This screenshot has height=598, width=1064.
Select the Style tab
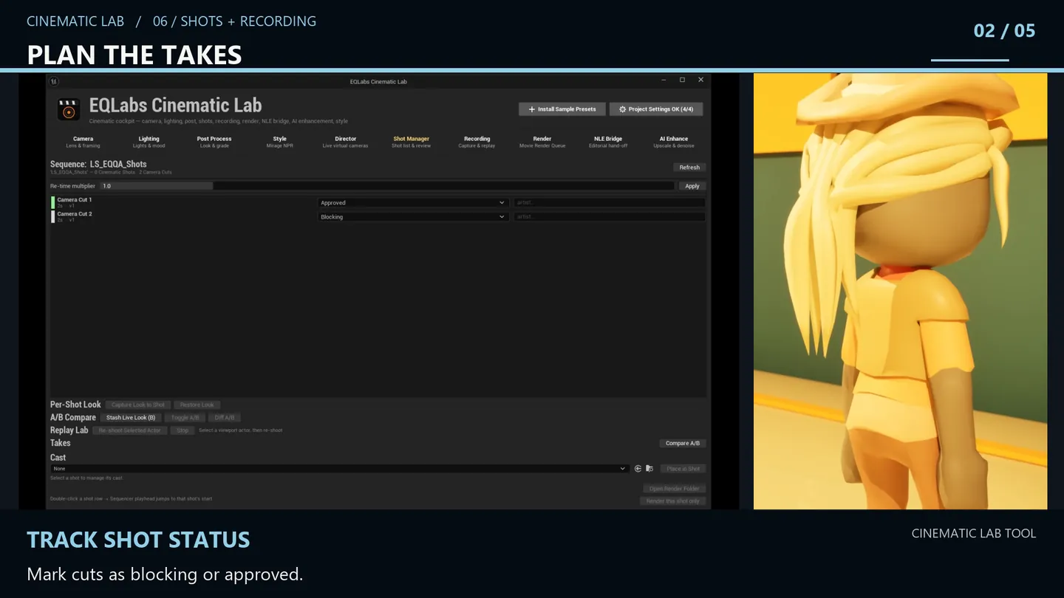280,142
